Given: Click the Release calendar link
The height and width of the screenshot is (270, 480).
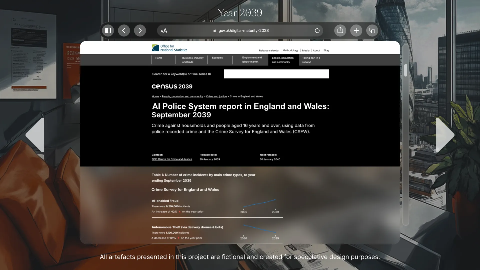Looking at the screenshot, I should (x=269, y=50).
